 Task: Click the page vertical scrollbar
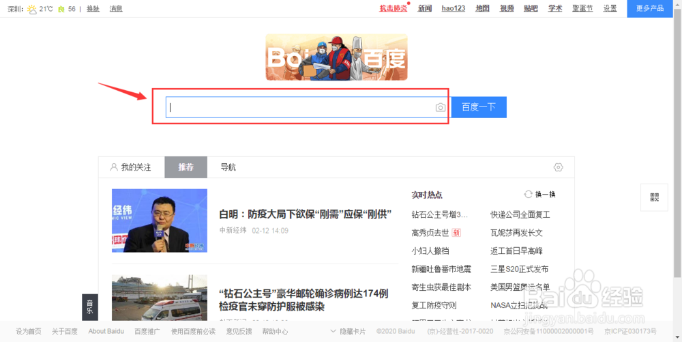[x=677, y=143]
